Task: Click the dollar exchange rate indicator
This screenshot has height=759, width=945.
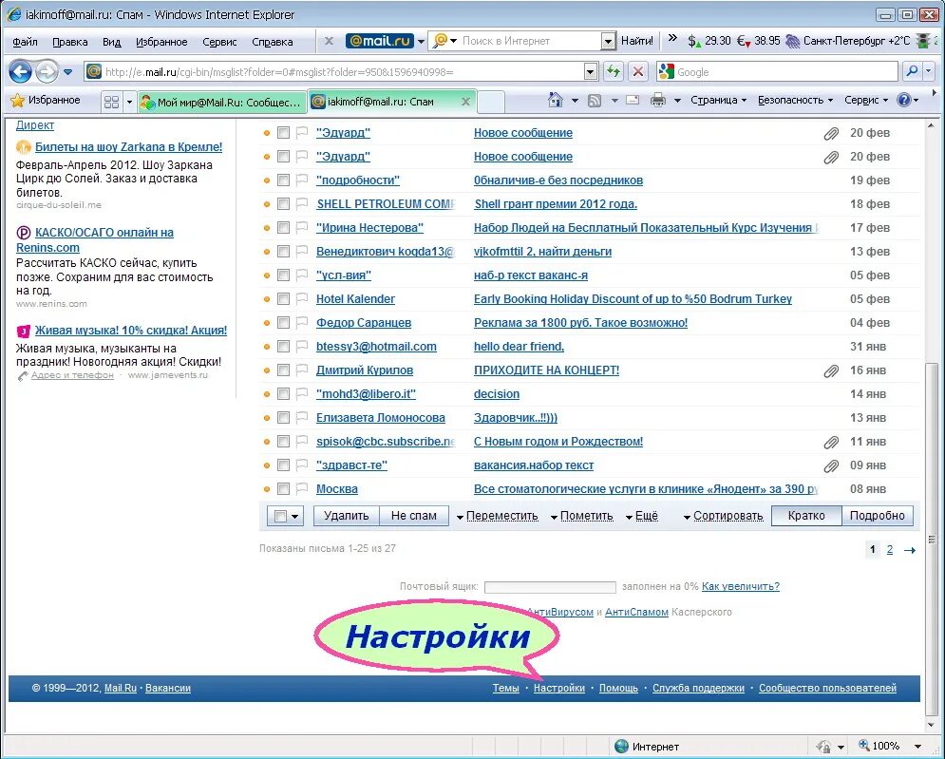Action: coord(709,41)
